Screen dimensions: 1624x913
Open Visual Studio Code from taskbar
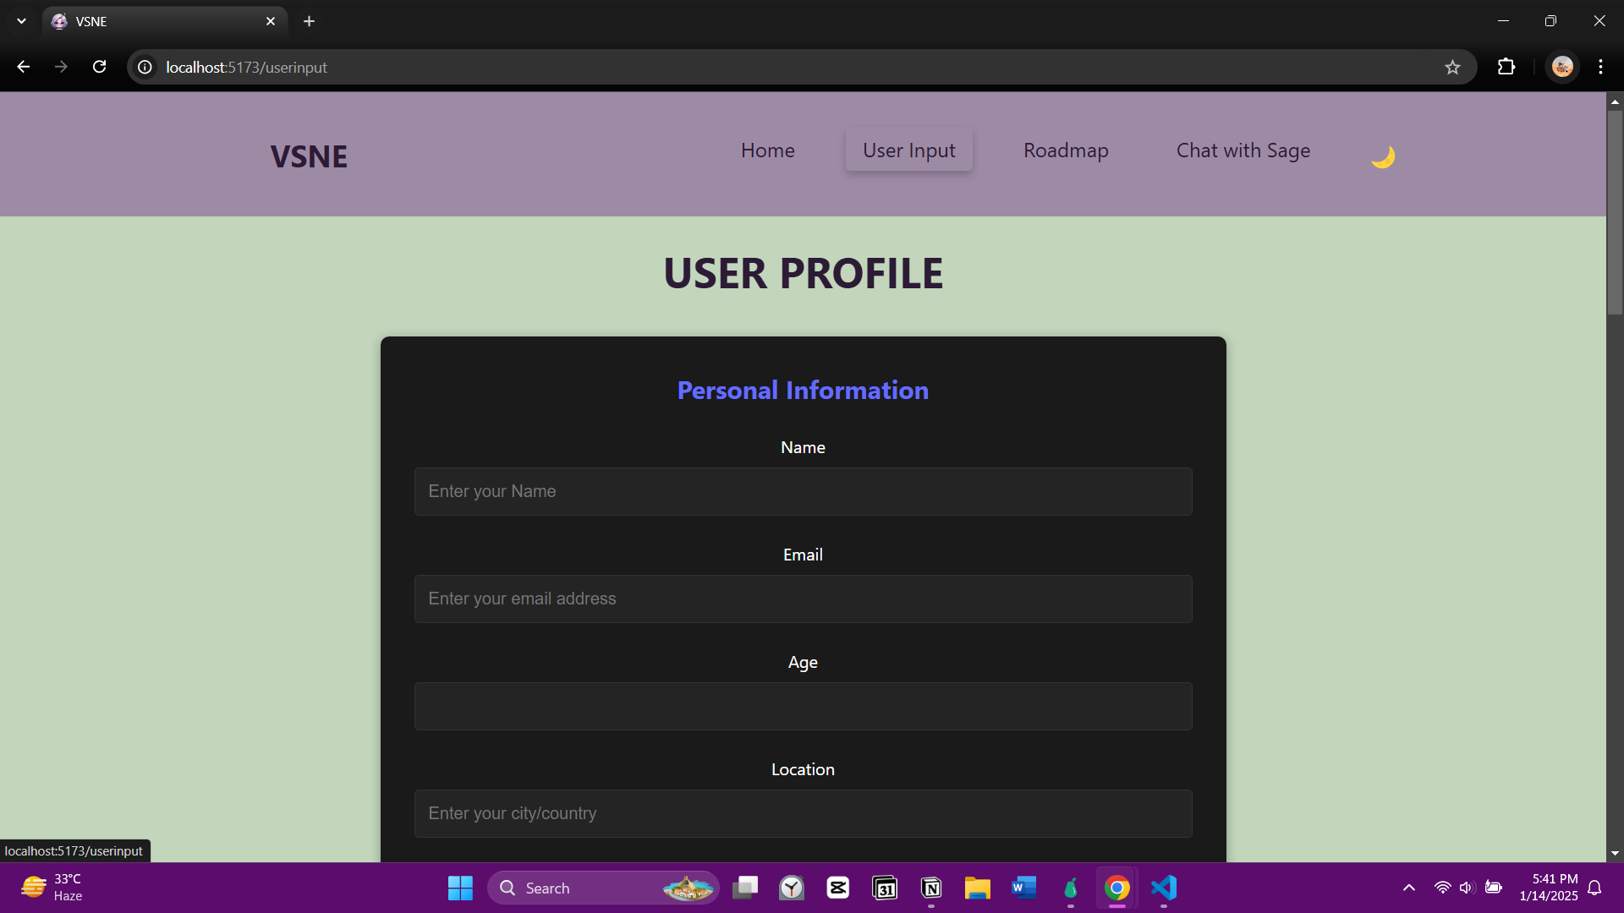[1164, 888]
